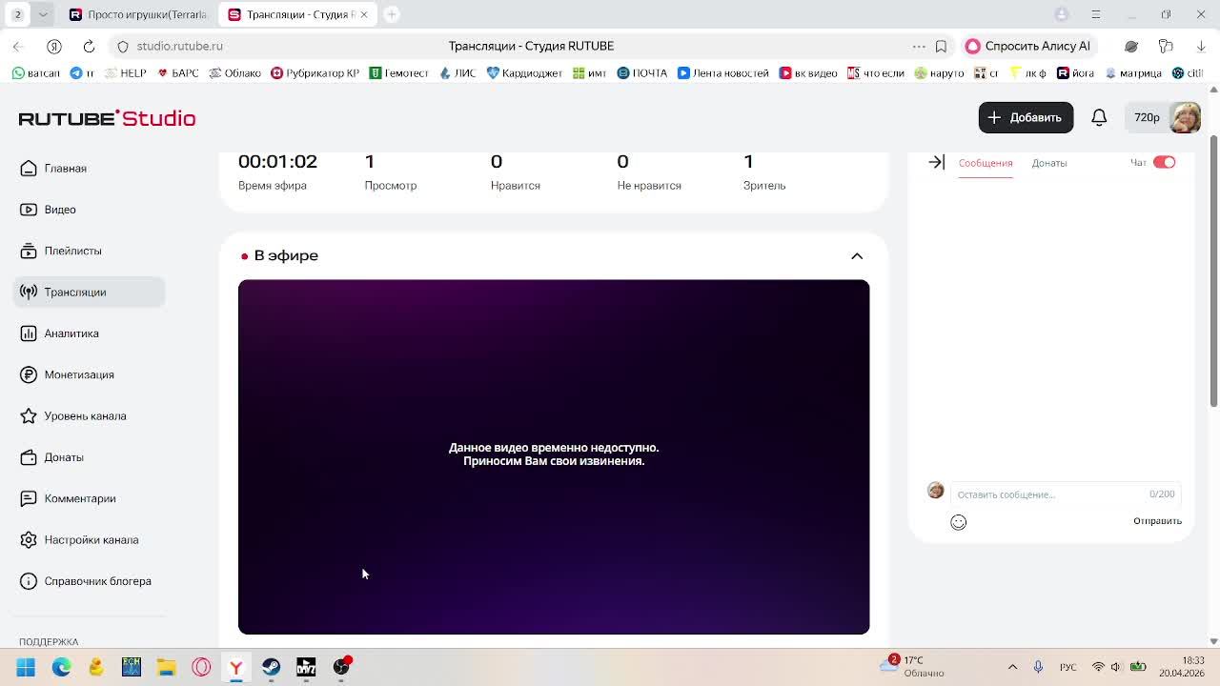Turn off the Чат toggle

(1164, 162)
